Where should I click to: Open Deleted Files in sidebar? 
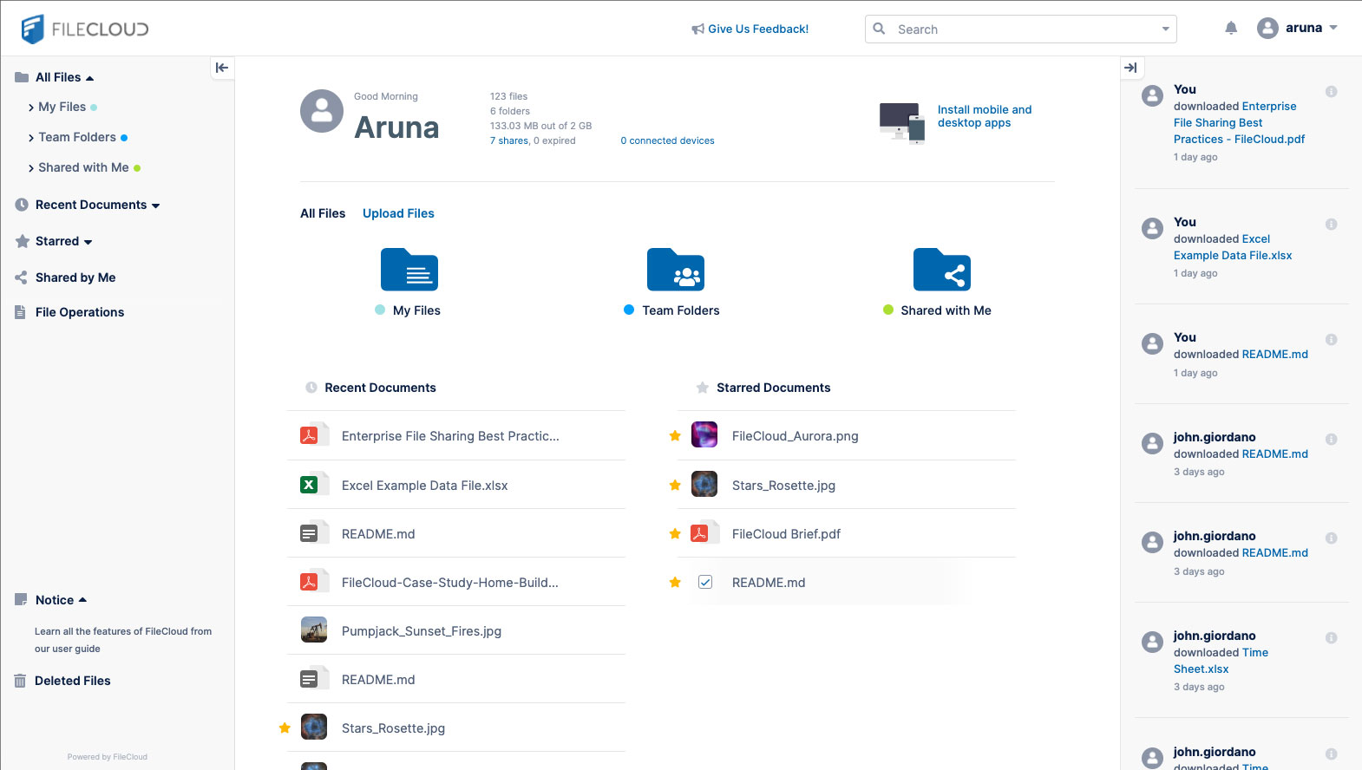[73, 681]
